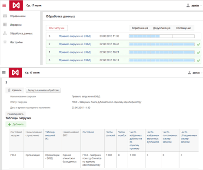Click the trash can icon on Удалить
This screenshot has height=170, width=203.
[9, 90]
